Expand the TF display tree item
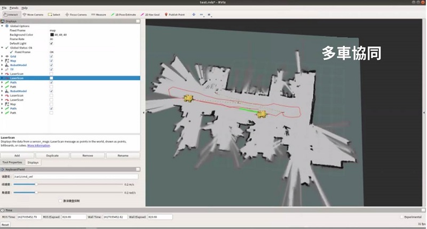 point(3,69)
